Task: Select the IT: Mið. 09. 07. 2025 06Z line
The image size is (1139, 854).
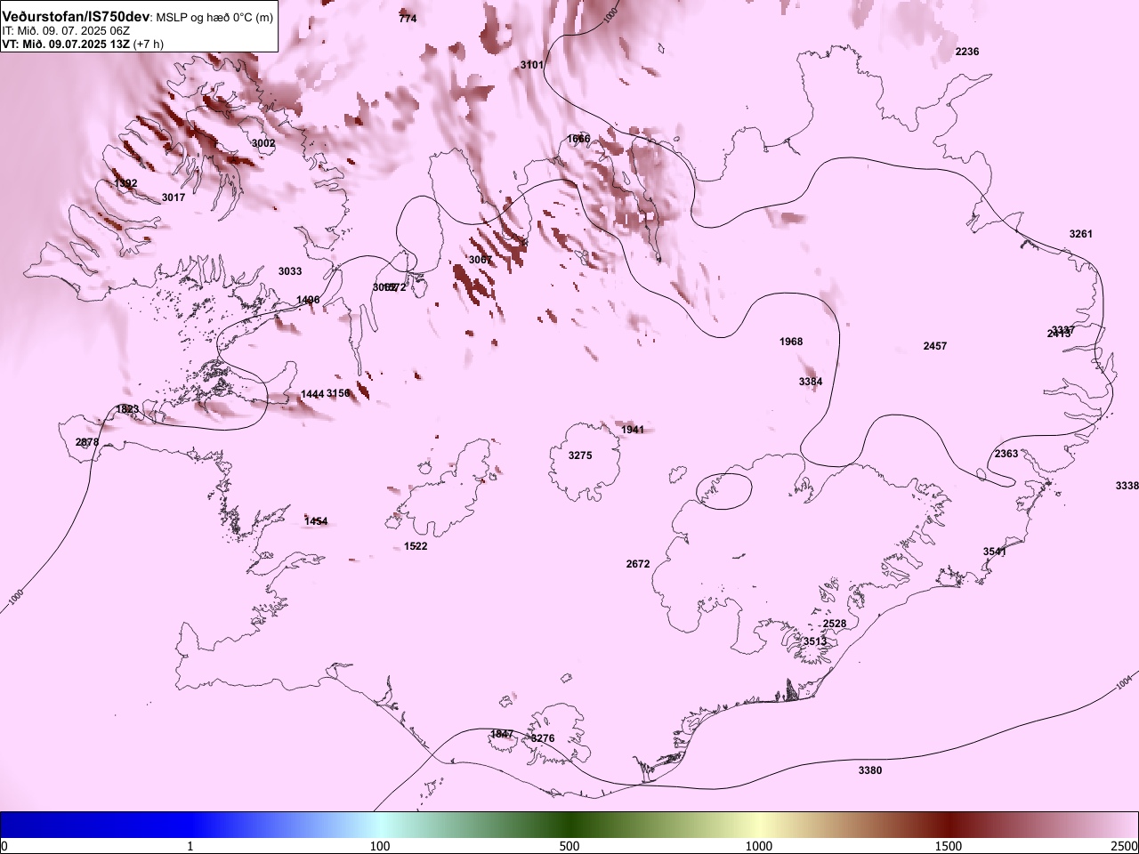Action: [x=66, y=30]
